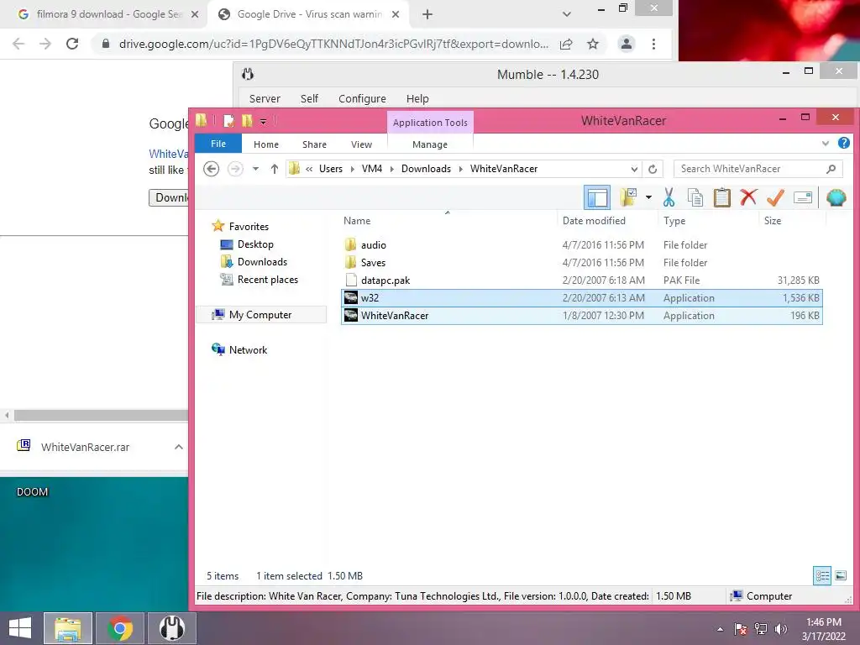Click the Email envelope icon in toolbar
860x645 pixels.
pyautogui.click(x=802, y=197)
